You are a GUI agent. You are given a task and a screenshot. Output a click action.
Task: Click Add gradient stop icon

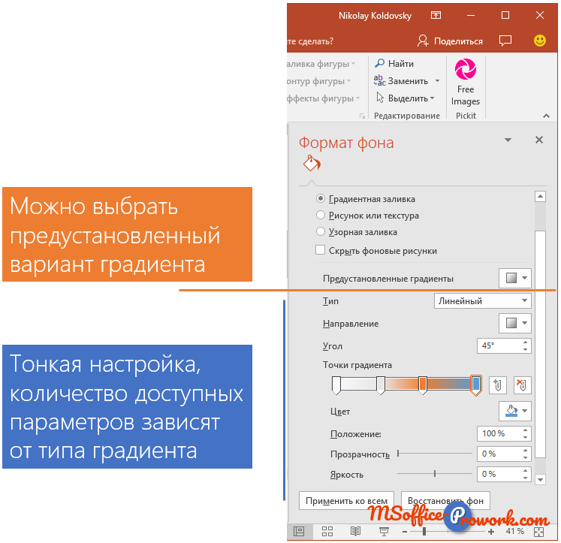[x=497, y=385]
